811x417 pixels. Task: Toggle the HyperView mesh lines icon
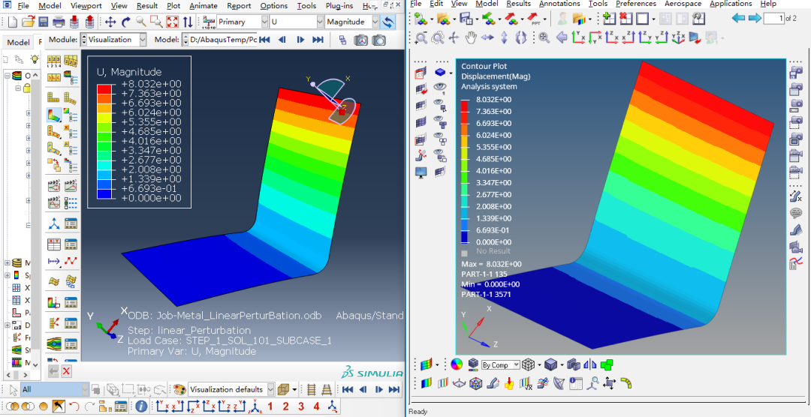tap(528, 364)
